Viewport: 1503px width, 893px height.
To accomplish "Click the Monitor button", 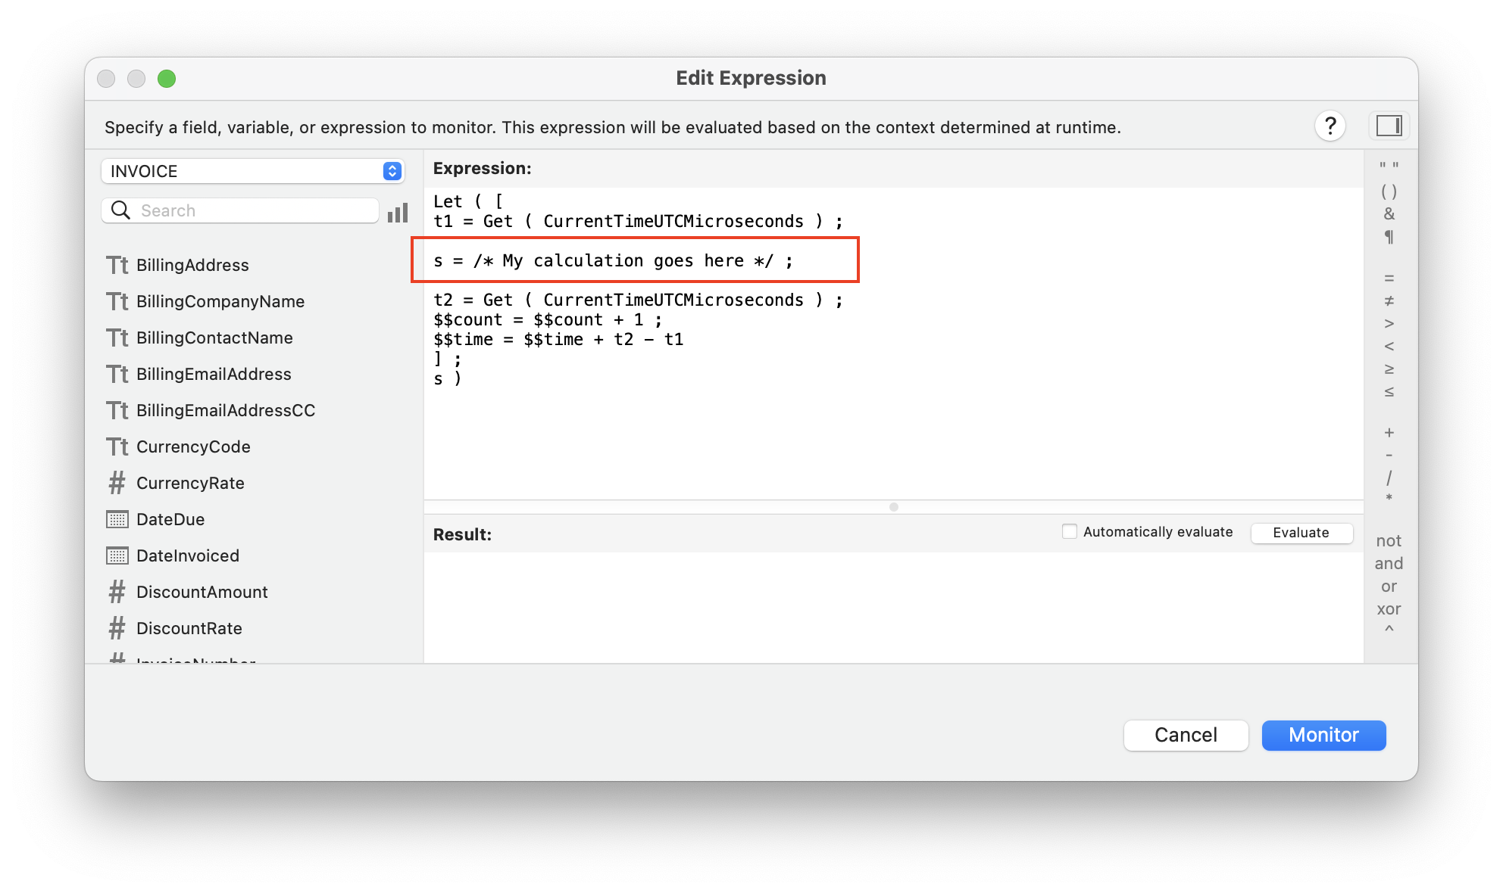I will tap(1323, 735).
